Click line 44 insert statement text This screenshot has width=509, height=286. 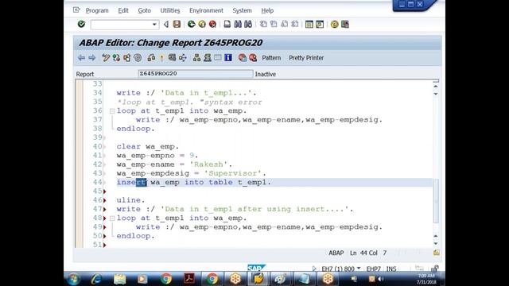(193, 182)
